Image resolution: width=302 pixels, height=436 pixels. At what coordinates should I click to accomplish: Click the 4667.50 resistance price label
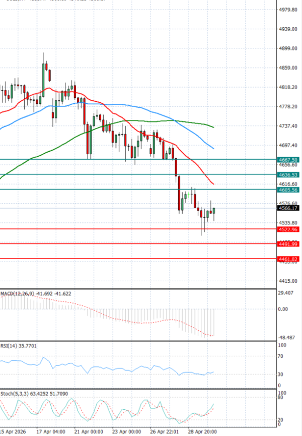(x=288, y=159)
